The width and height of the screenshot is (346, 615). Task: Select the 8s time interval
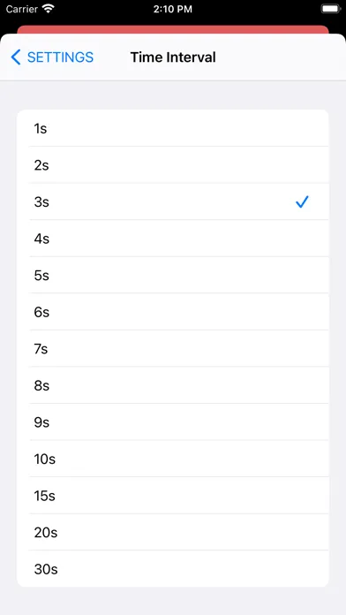173,385
